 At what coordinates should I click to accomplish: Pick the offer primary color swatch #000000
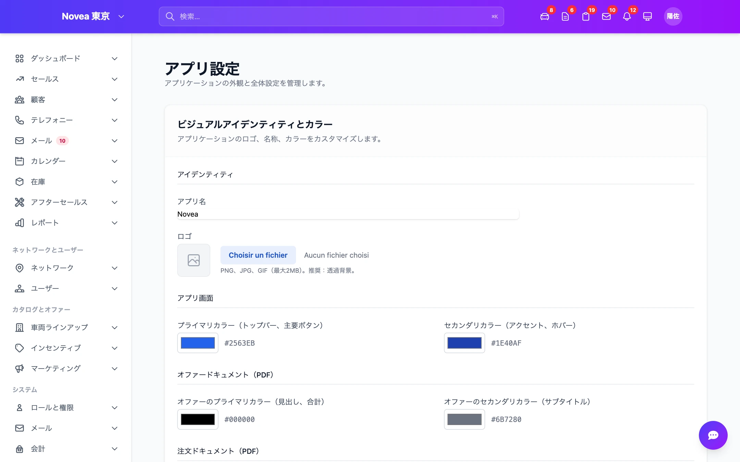[x=198, y=419]
